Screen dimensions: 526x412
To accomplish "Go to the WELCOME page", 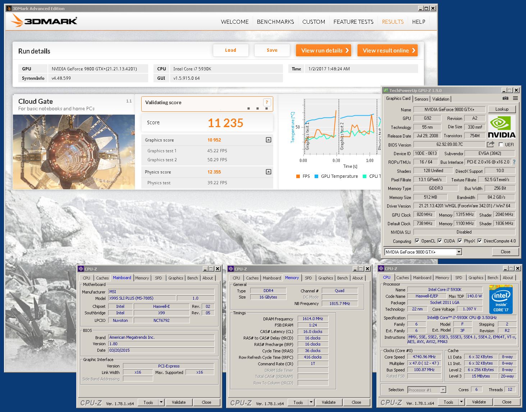I will point(235,22).
